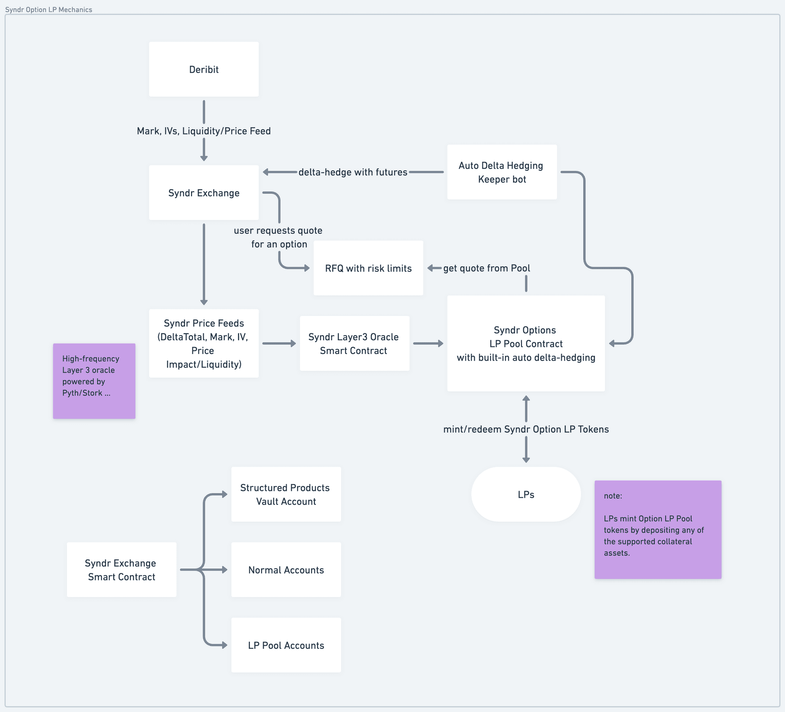Click the LPs rounded node
The width and height of the screenshot is (785, 712).
526,494
